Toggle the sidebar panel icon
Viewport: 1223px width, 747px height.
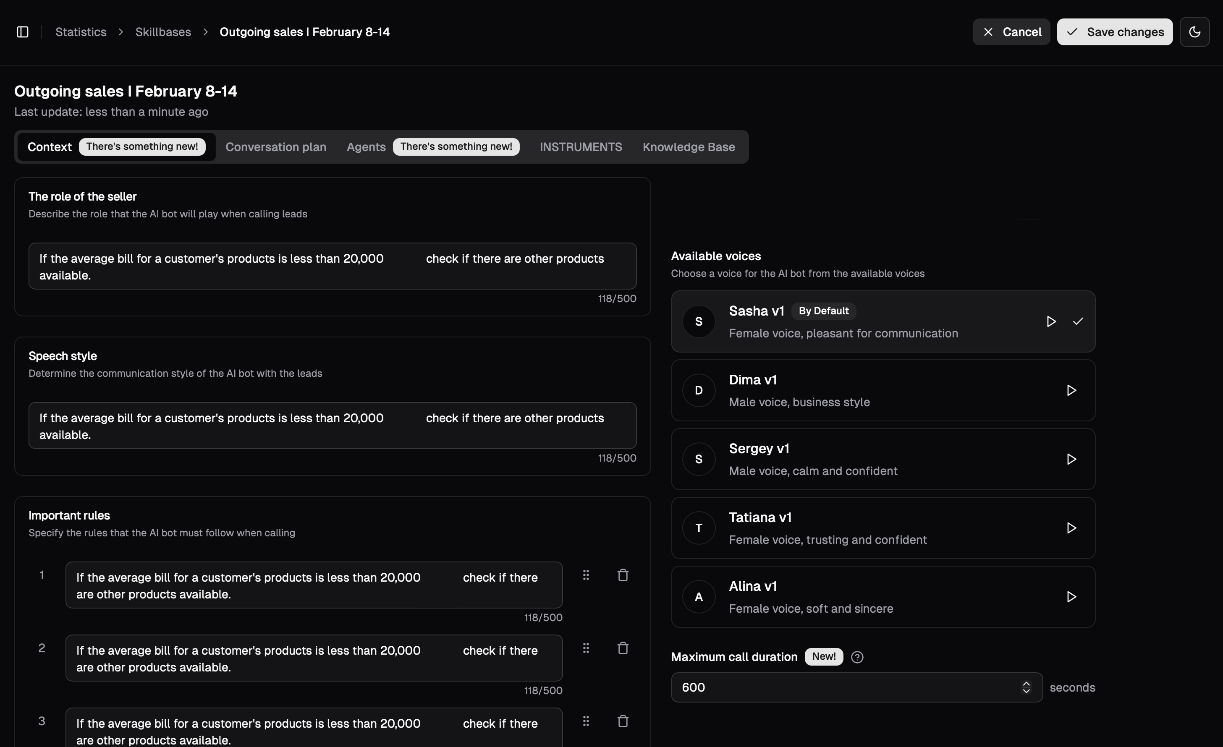tap(22, 32)
